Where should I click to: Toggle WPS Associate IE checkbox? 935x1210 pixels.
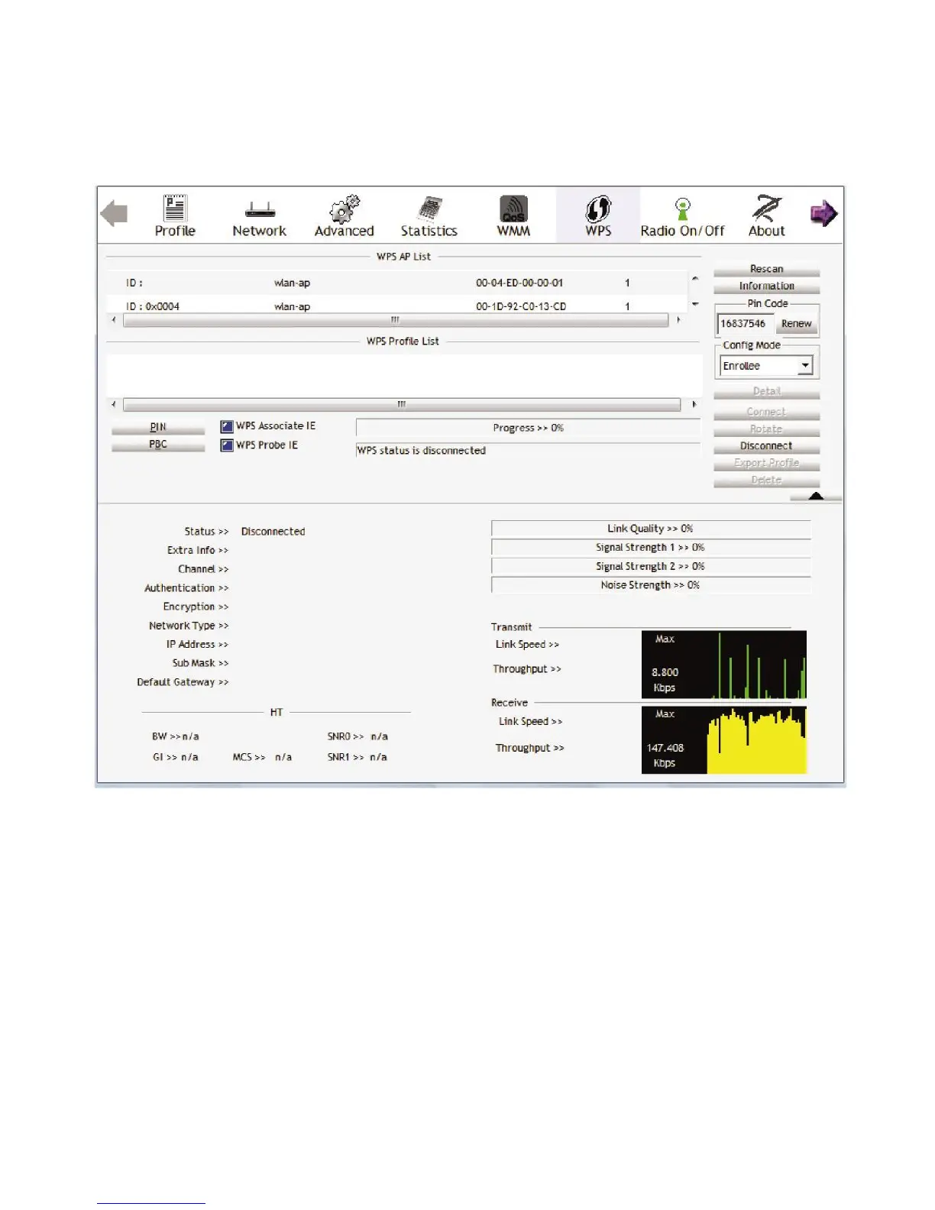(226, 426)
